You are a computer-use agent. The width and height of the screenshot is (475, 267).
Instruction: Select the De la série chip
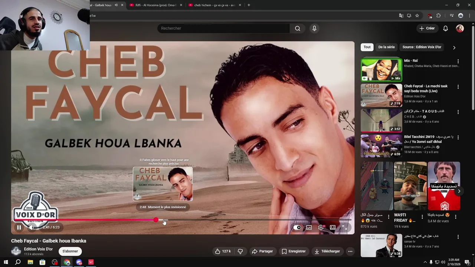[386, 47]
